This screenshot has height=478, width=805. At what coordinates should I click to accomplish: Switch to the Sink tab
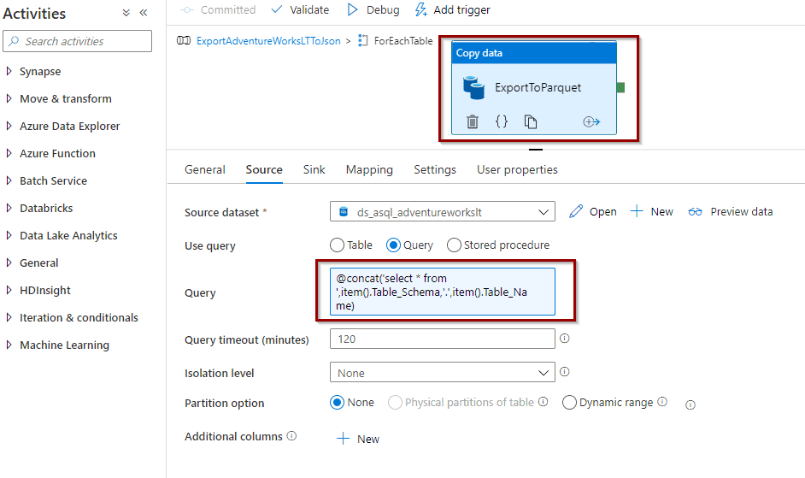[314, 169]
